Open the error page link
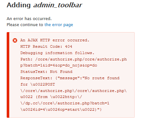141x126 pixels. [59, 25]
